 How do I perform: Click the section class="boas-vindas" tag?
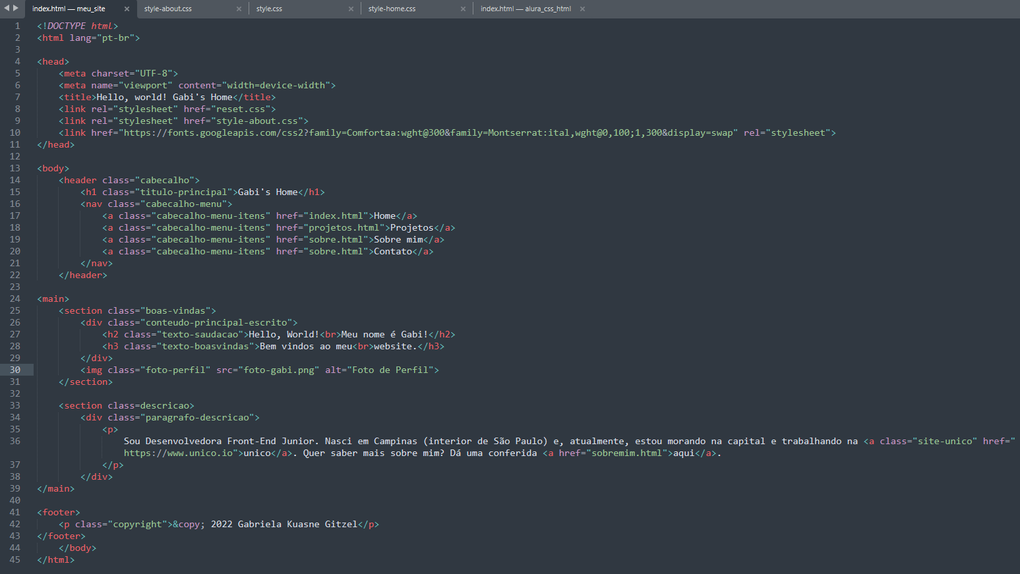pyautogui.click(x=137, y=310)
